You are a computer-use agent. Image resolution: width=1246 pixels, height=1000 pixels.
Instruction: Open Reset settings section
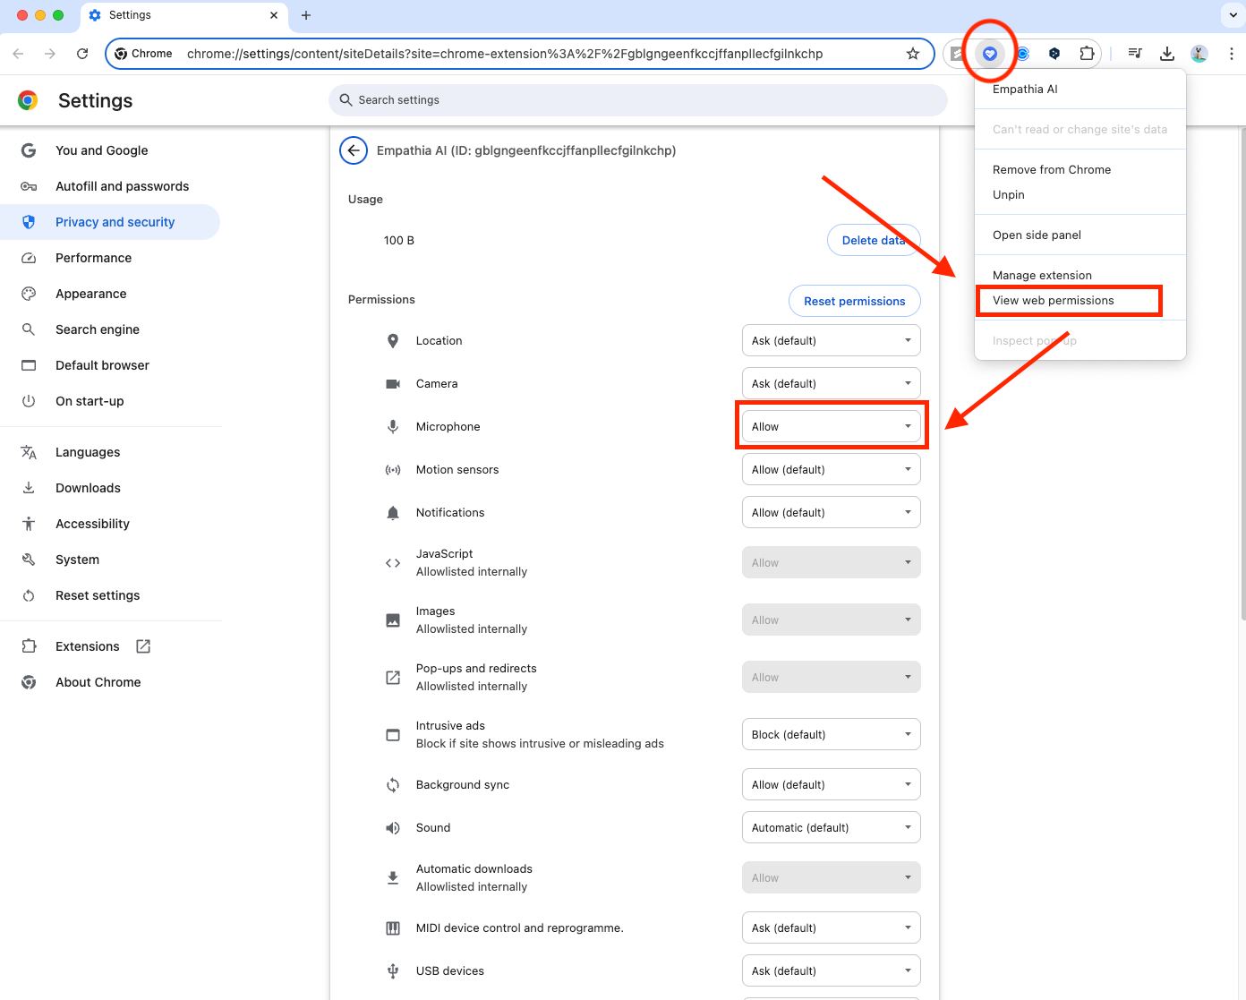[x=110, y=595]
